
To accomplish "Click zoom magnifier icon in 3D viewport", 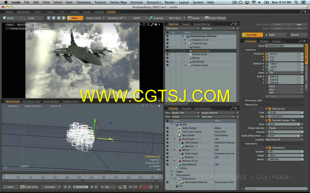I will 152,106.
